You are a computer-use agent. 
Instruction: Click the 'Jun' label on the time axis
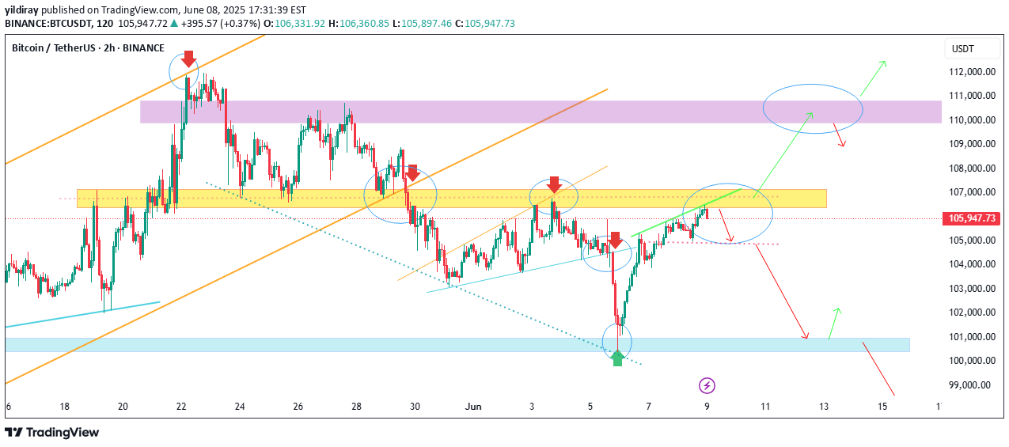pos(473,406)
